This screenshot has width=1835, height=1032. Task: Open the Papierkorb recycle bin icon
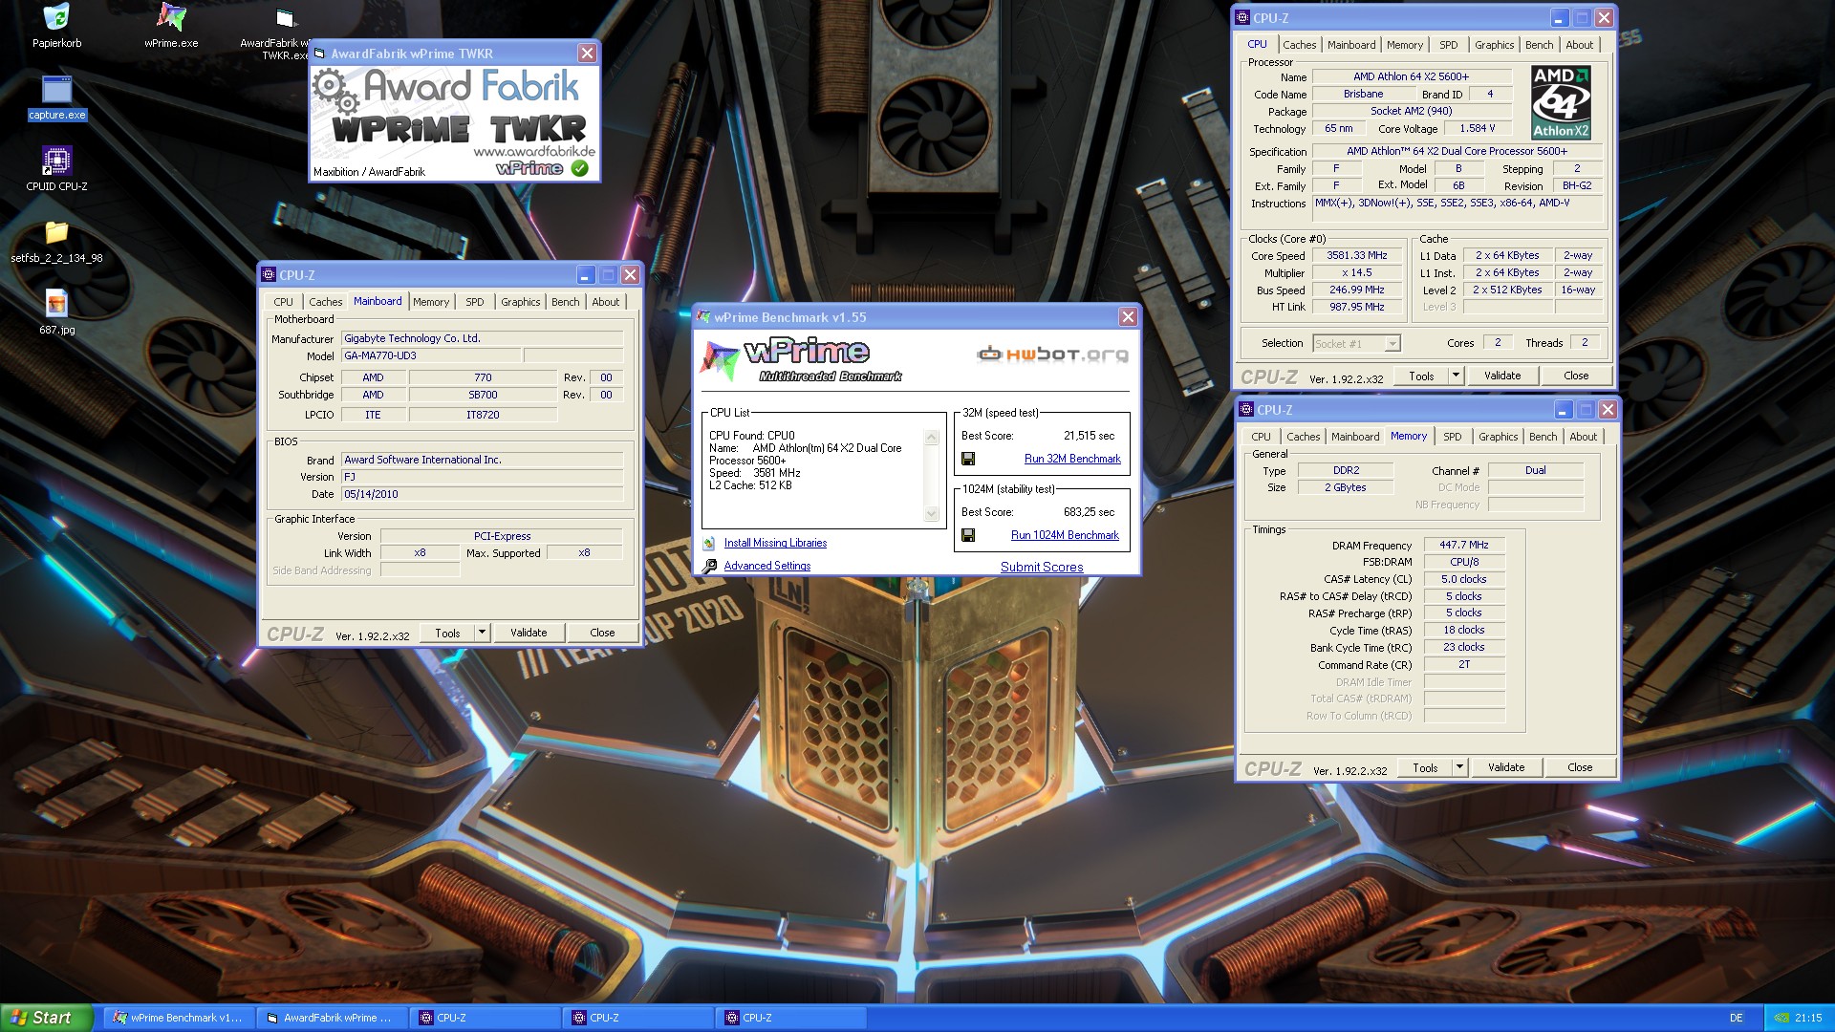[x=56, y=26]
